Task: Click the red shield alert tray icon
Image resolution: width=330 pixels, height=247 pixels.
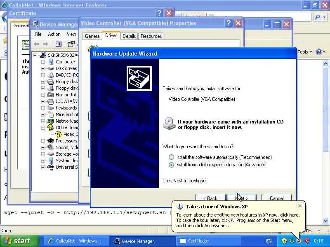Action: (306, 241)
